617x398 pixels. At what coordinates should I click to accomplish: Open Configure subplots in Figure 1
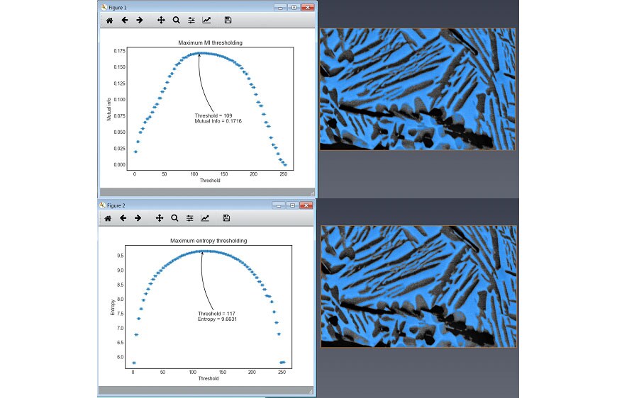[x=191, y=21]
